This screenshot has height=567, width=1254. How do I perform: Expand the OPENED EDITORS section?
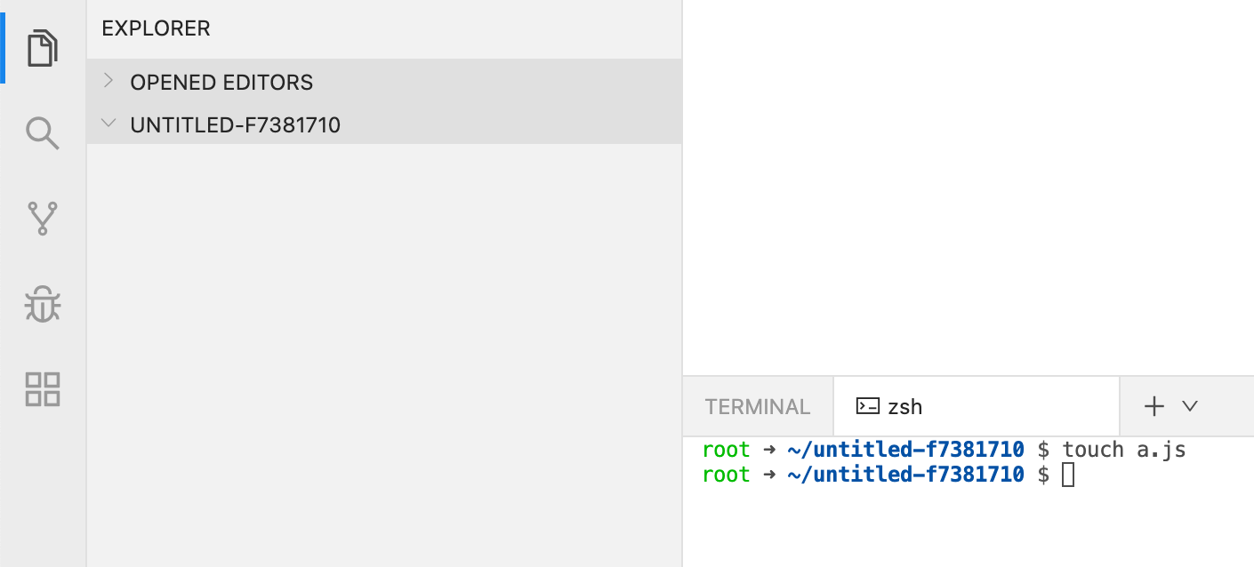[109, 81]
